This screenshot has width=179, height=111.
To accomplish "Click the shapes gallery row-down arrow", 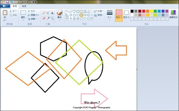I will [92, 15].
